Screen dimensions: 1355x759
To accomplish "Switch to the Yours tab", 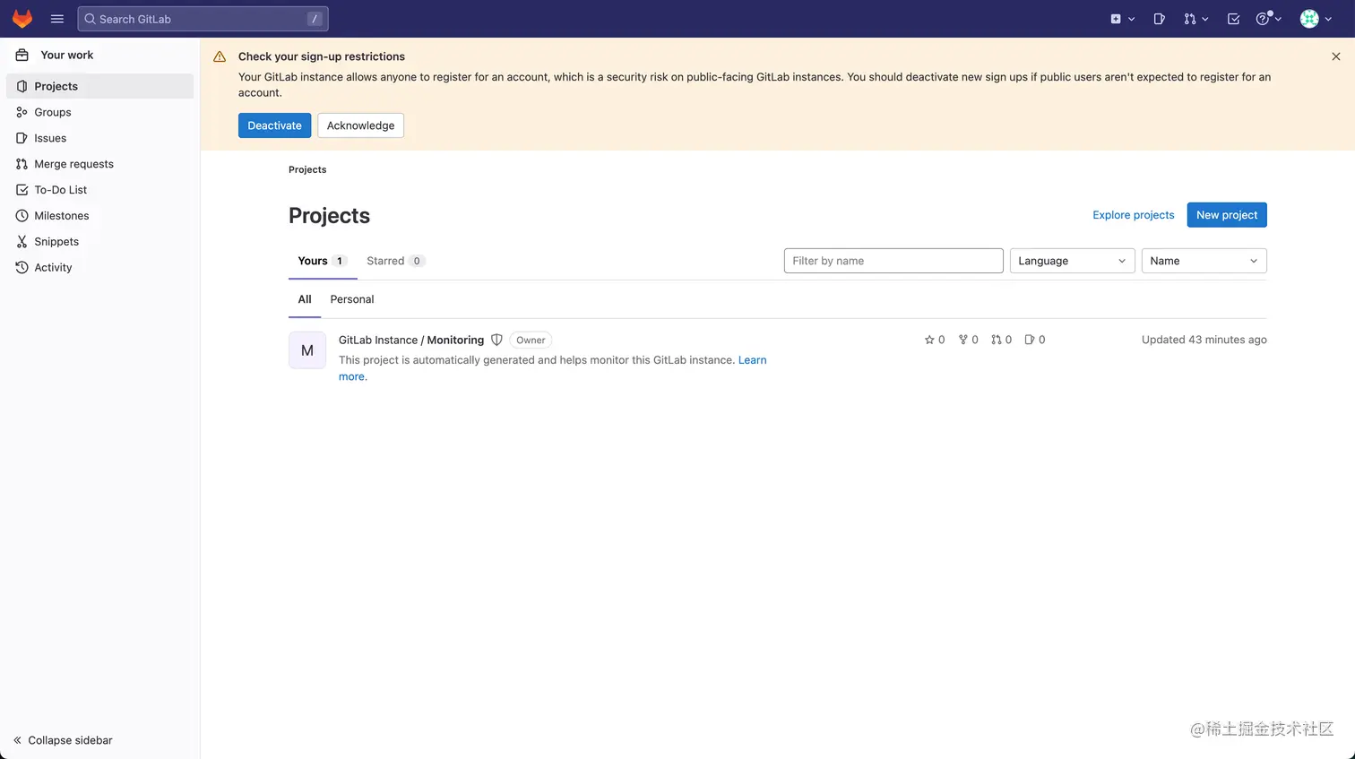I will click(x=323, y=261).
